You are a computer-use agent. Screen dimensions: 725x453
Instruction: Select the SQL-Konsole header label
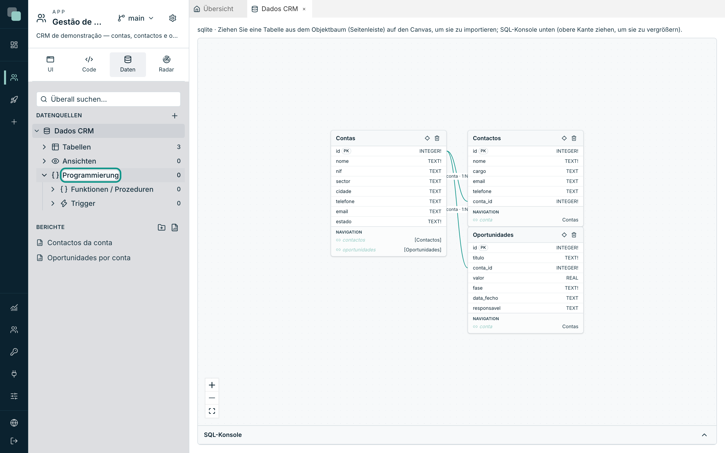click(223, 435)
